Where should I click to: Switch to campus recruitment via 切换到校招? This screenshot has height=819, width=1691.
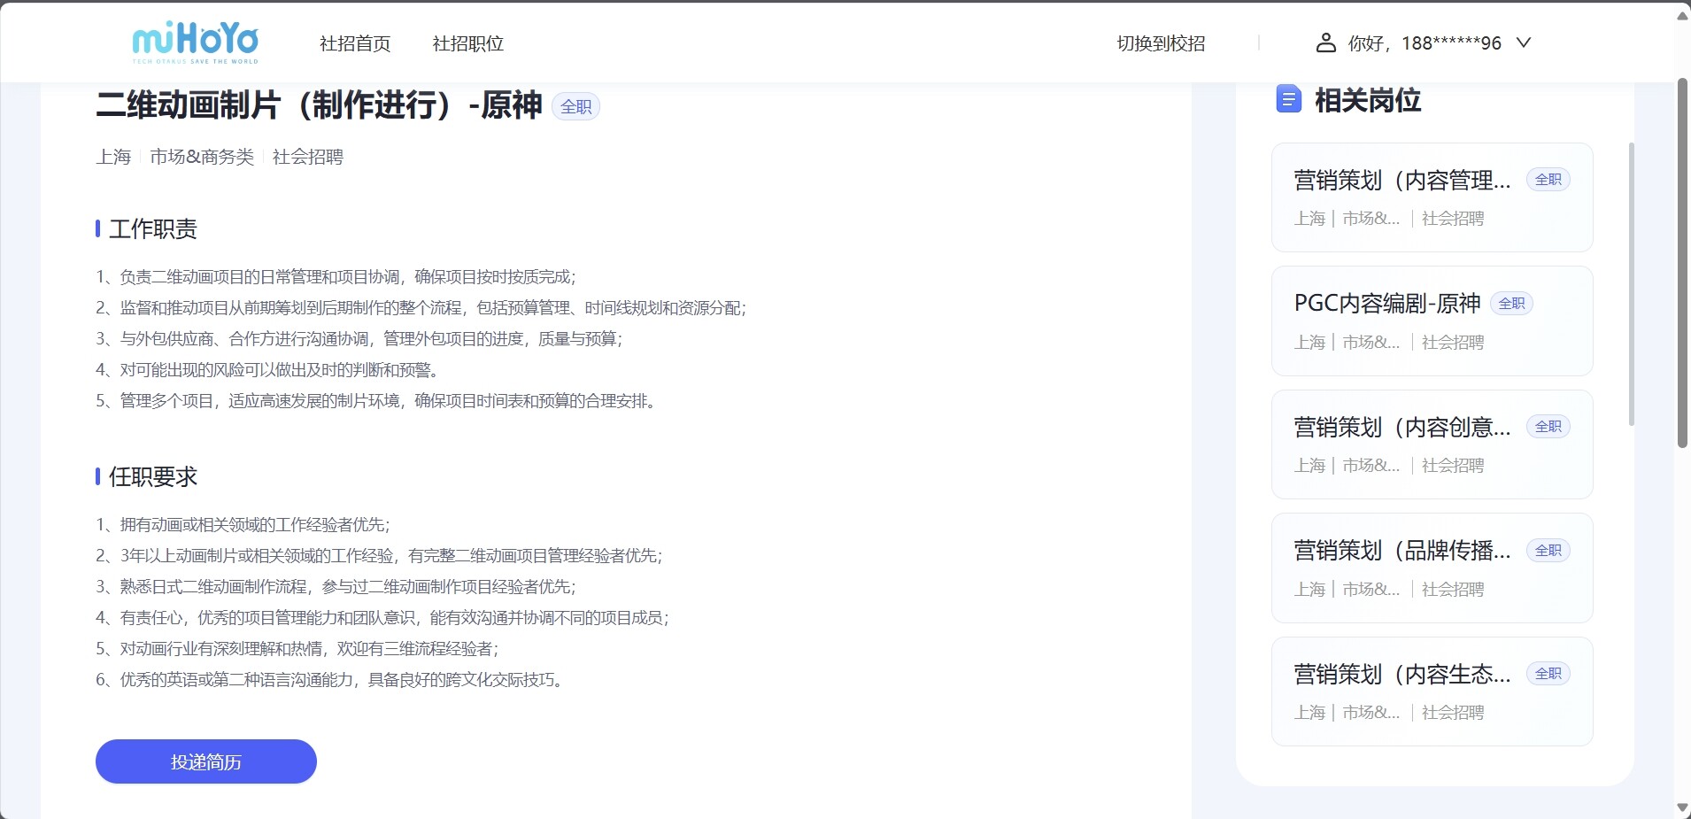pyautogui.click(x=1161, y=43)
